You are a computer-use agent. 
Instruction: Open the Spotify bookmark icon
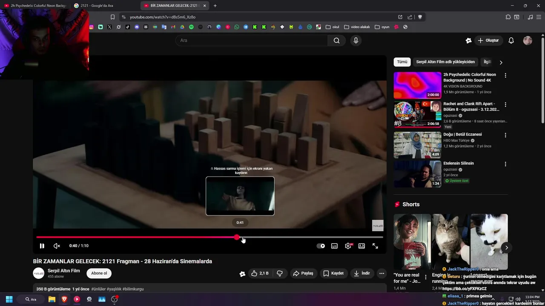pos(191,27)
